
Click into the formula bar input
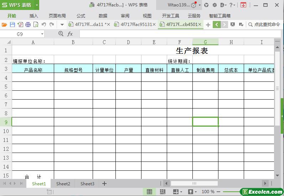click(180, 34)
